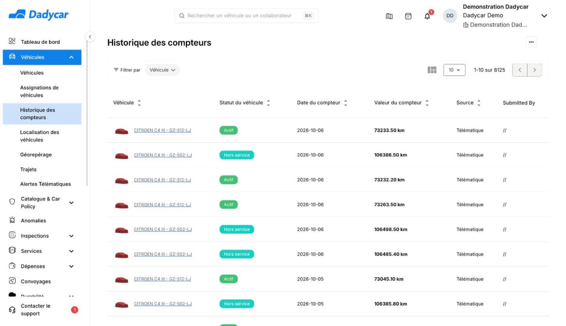
Task: Open CITROEN C4 III link in 106498.50 km row
Action: tap(163, 229)
